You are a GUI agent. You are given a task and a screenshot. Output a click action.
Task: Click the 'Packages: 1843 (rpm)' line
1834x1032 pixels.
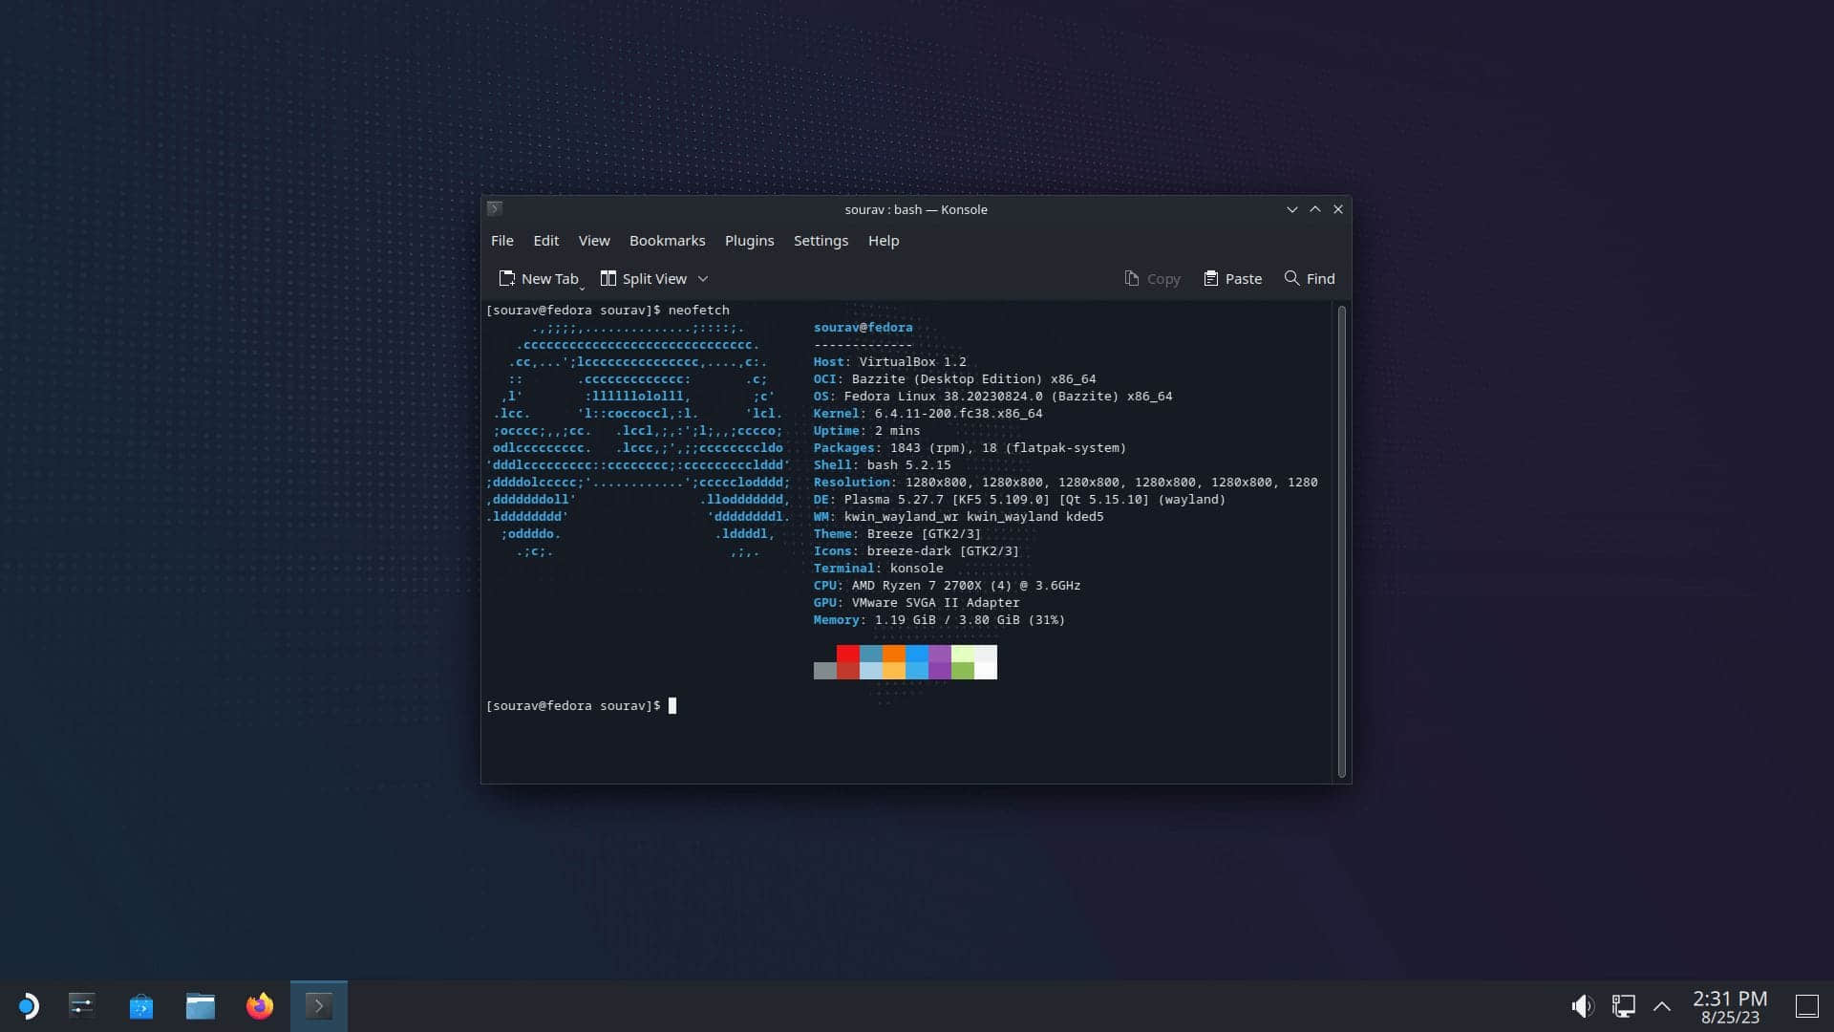click(x=970, y=448)
